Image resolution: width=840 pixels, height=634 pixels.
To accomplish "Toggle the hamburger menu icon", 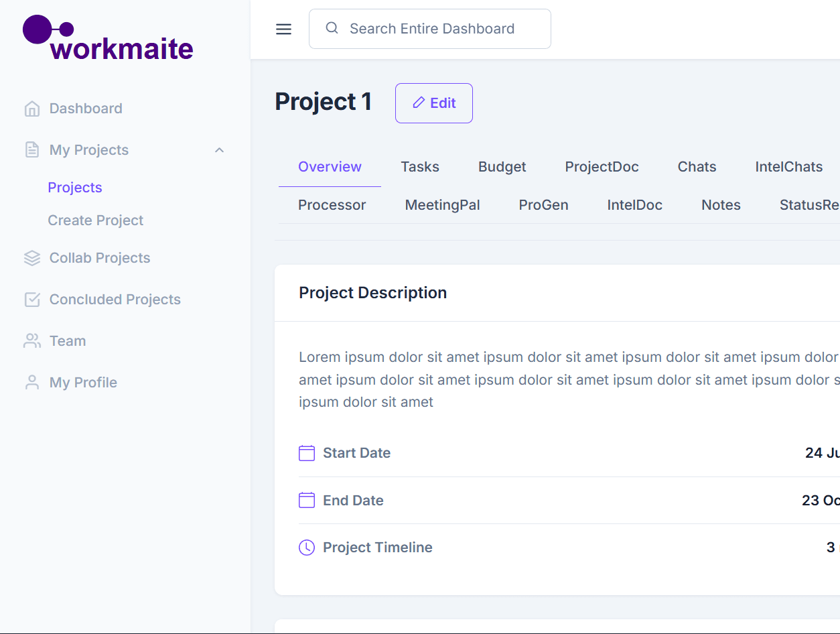I will 284,29.
